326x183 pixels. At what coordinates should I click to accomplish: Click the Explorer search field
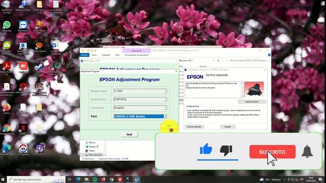pos(247,60)
